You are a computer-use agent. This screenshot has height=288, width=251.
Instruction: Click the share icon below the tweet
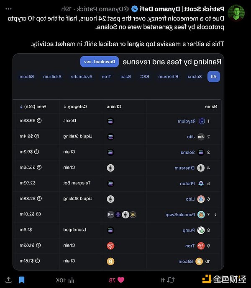[8, 279]
